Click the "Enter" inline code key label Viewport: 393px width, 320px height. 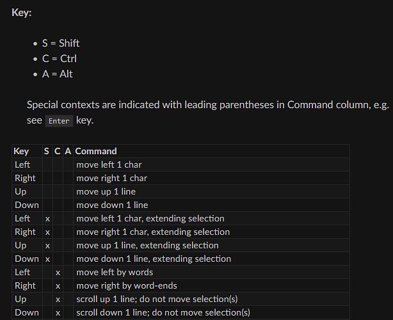[59, 121]
